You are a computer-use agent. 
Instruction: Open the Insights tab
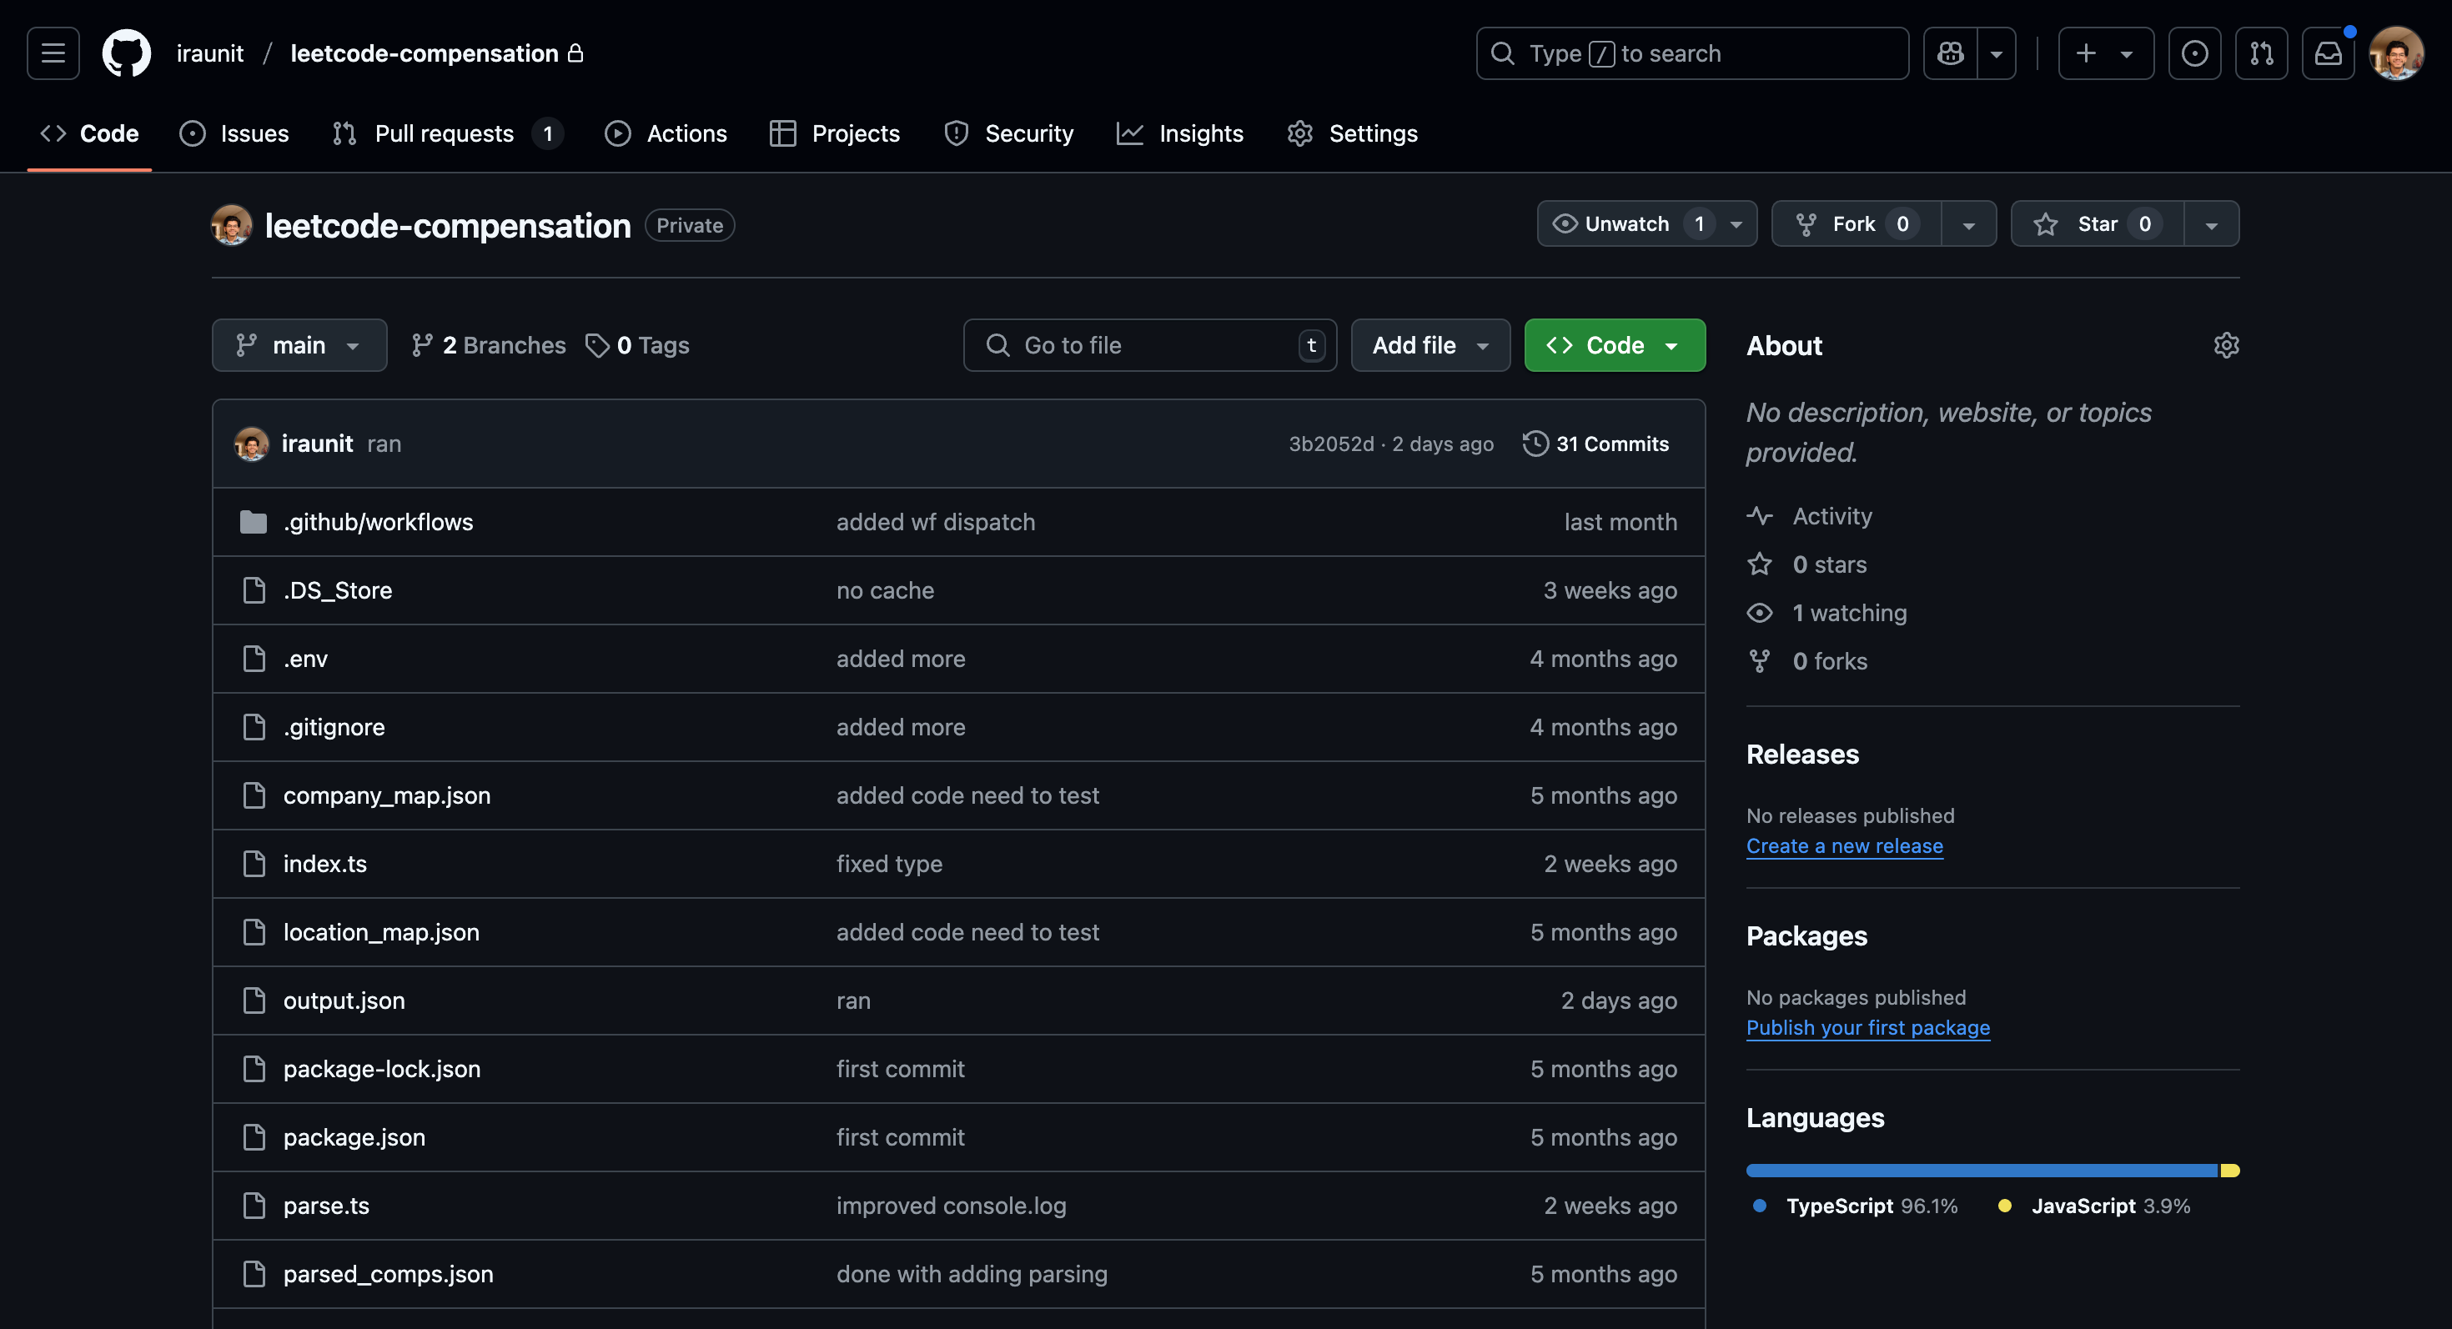(x=1180, y=133)
